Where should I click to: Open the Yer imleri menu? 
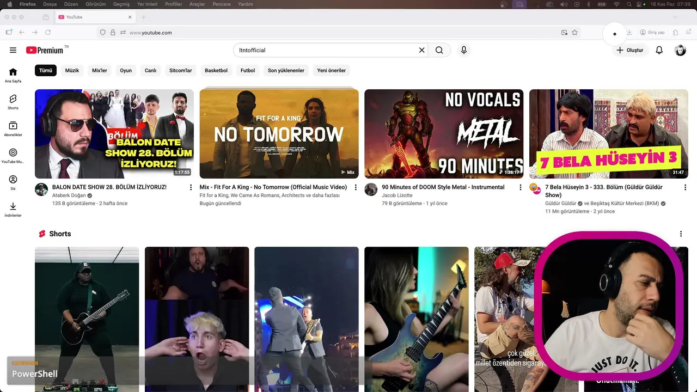coord(148,4)
